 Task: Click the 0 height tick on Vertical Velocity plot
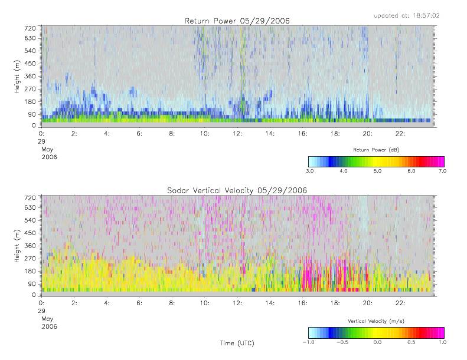pyautogui.click(x=34, y=295)
